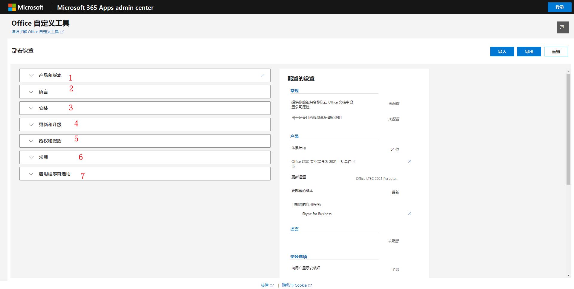574x289 pixels.
Task: Click the 重置 button
Action: tap(556, 52)
